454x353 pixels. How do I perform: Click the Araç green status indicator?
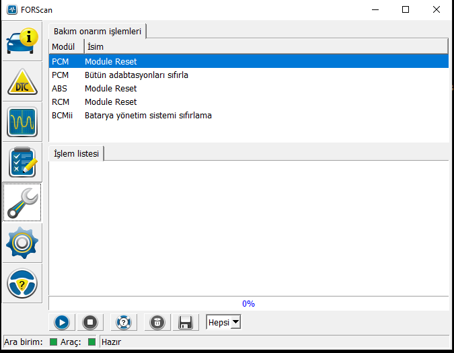click(x=91, y=342)
